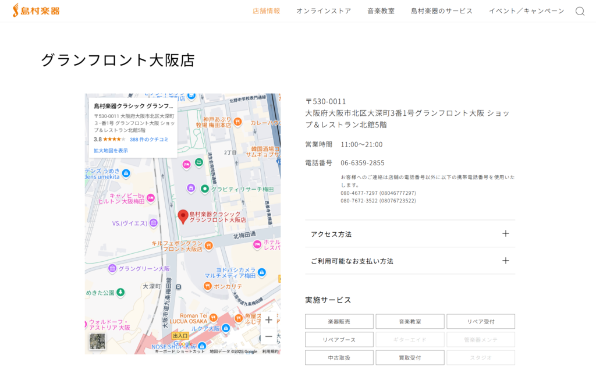Viewport: 596px width, 366px height.
Task: Click the dens umekita shopping marker
Action: pos(126,173)
